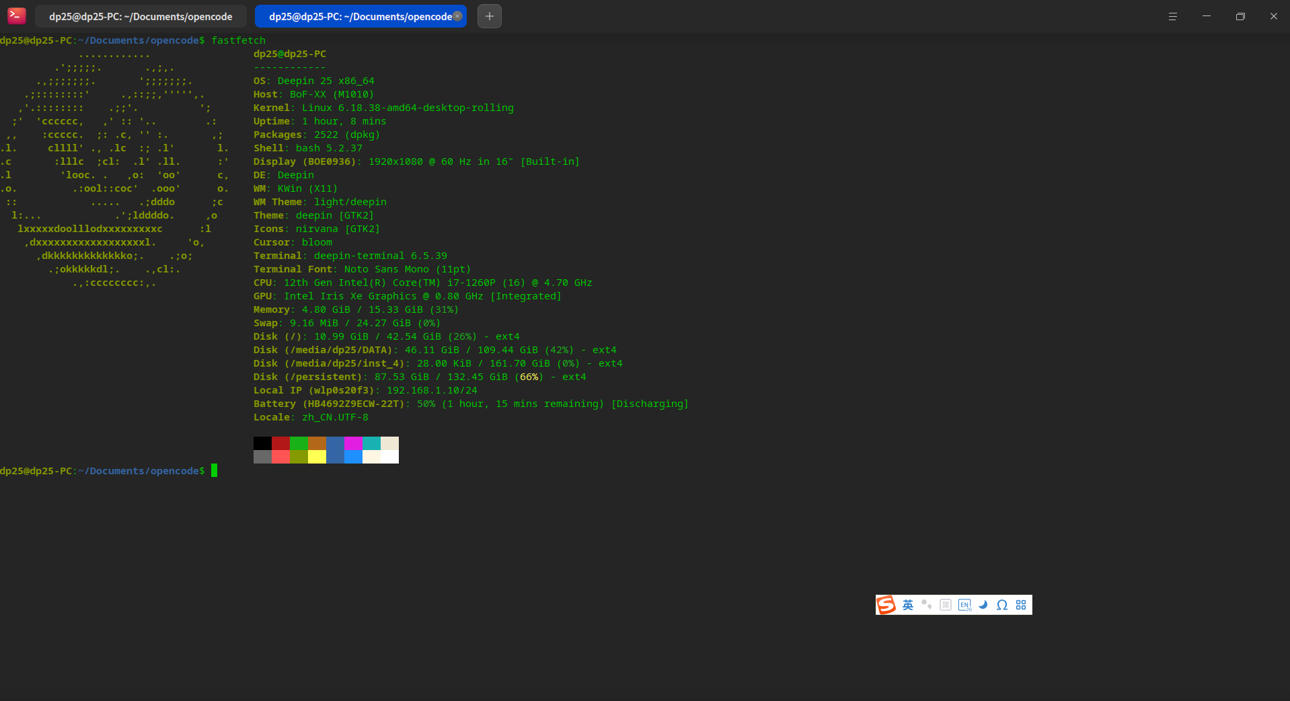The width and height of the screenshot is (1290, 701).
Task: Click the 'Uptime: 1 hour, 8 mins' line
Action: (x=319, y=121)
